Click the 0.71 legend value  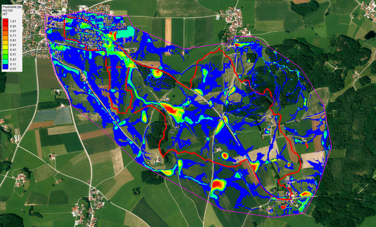13,36
